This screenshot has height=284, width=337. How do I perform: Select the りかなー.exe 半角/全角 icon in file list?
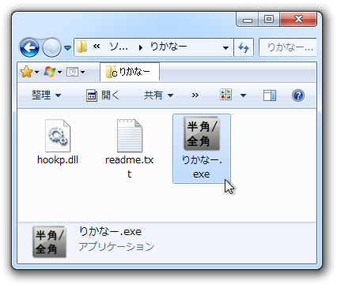(x=202, y=134)
